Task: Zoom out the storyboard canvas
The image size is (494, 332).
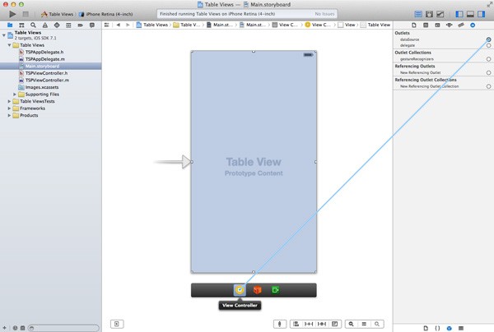Action: click(x=351, y=324)
